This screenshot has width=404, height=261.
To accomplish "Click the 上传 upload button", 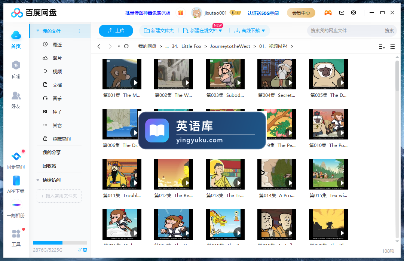I will pos(116,31).
